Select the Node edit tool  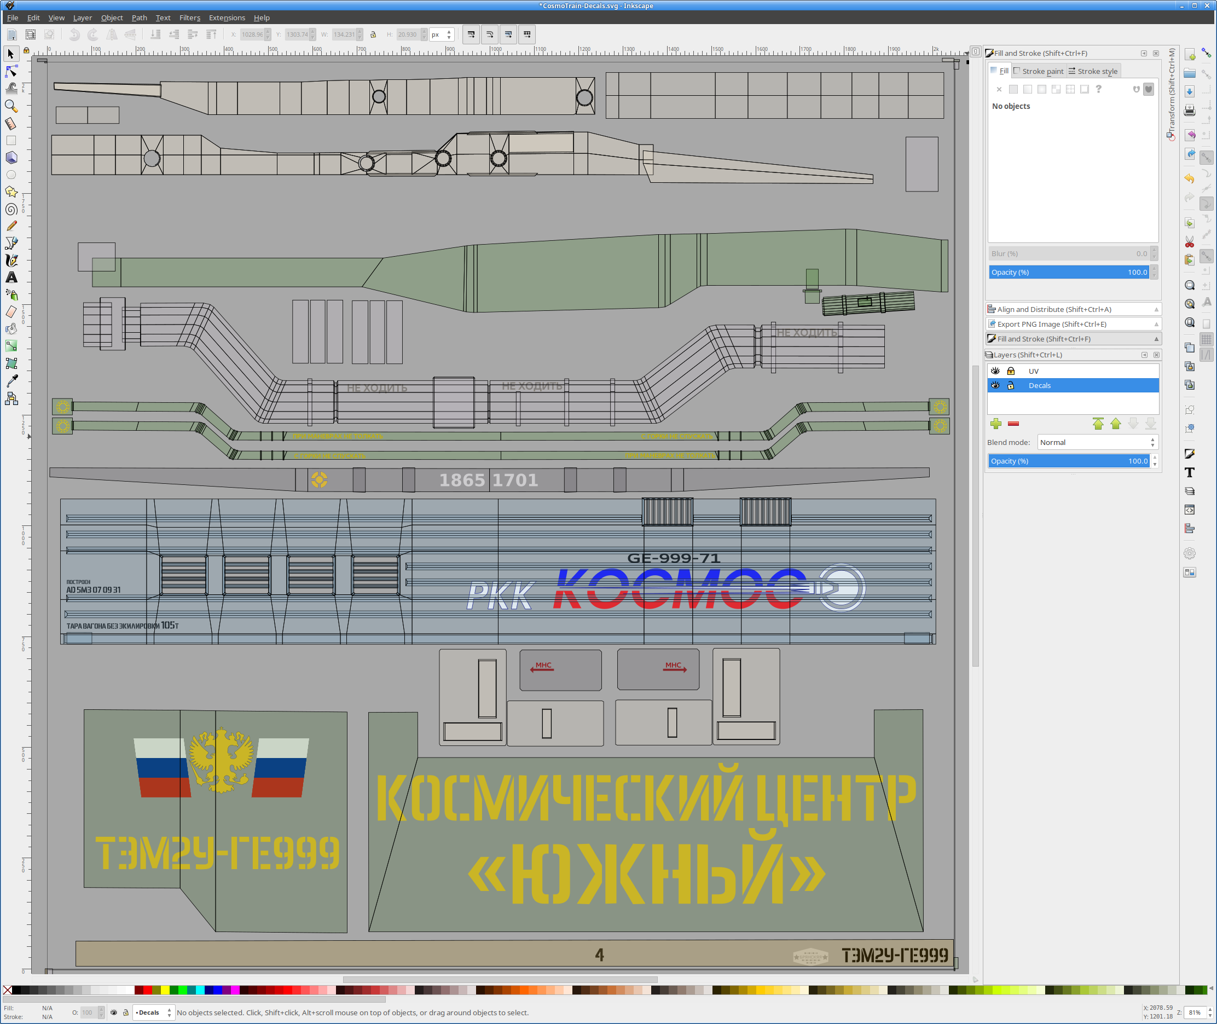[11, 71]
